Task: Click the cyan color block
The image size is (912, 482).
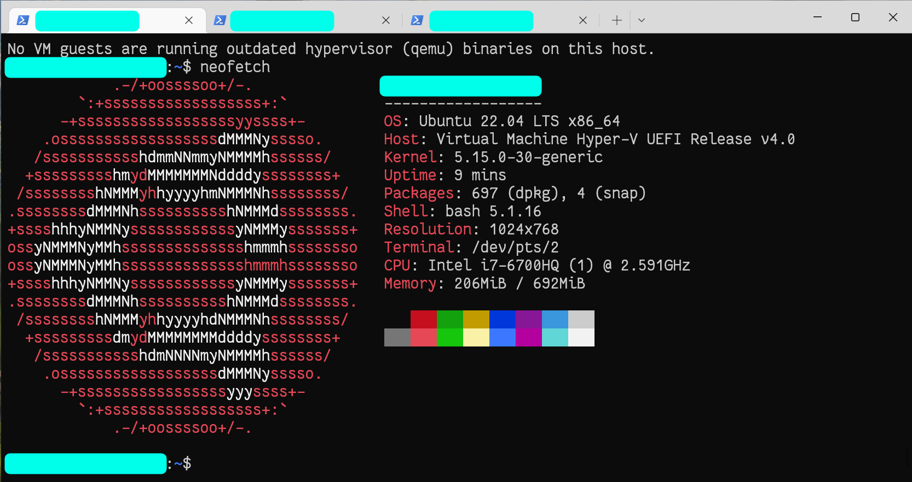Action: 555,337
